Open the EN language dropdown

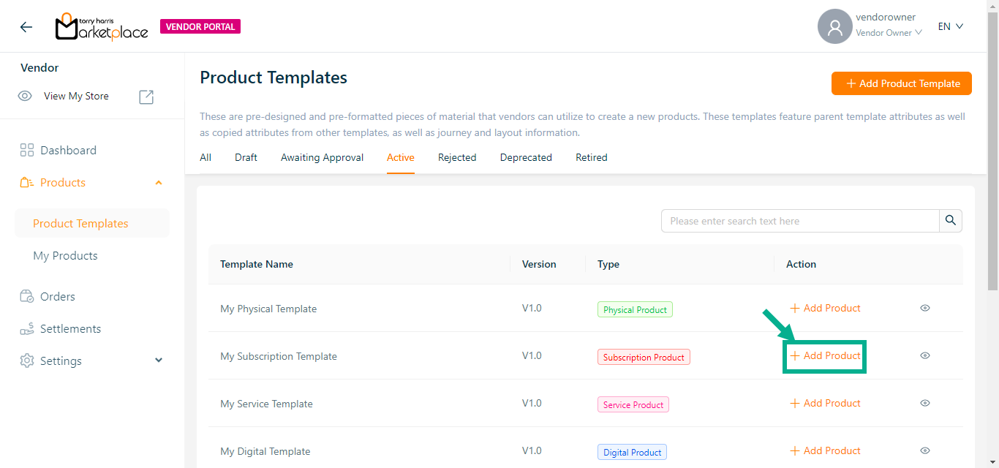tap(950, 27)
